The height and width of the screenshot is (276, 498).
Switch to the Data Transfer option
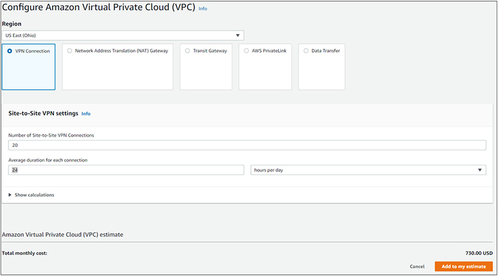[306, 51]
